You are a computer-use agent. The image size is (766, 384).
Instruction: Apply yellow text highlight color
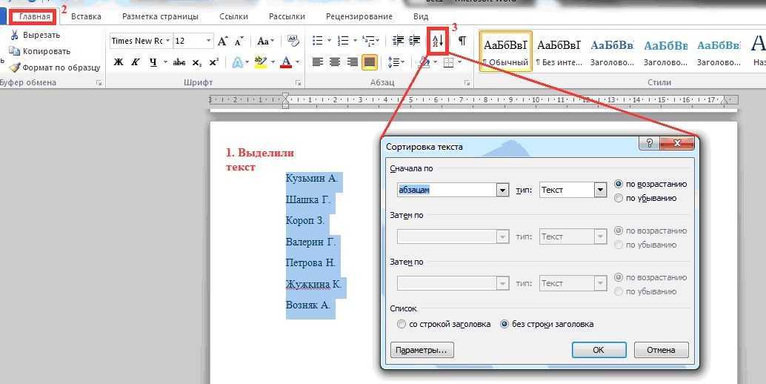click(x=261, y=62)
